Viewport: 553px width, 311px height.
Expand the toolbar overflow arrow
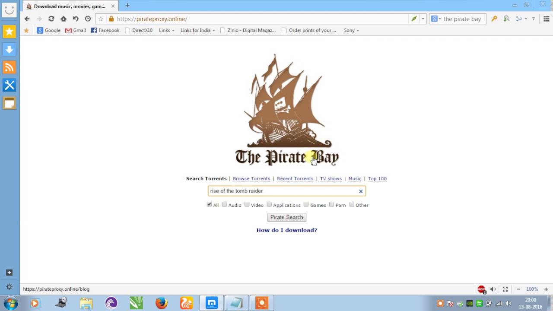(534, 19)
